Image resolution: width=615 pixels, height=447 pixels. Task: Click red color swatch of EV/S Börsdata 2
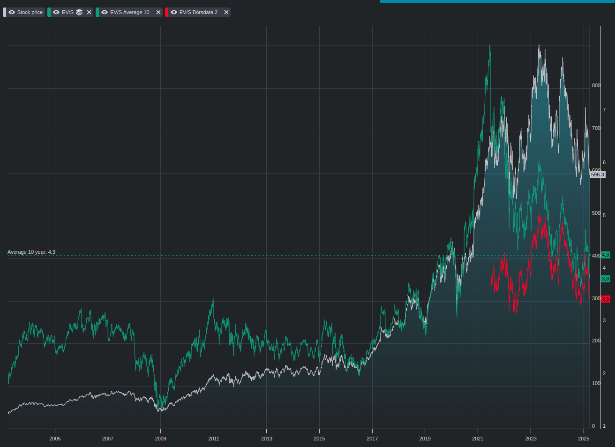166,12
